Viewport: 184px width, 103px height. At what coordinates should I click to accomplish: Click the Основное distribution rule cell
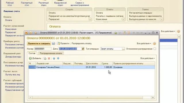point(134,67)
